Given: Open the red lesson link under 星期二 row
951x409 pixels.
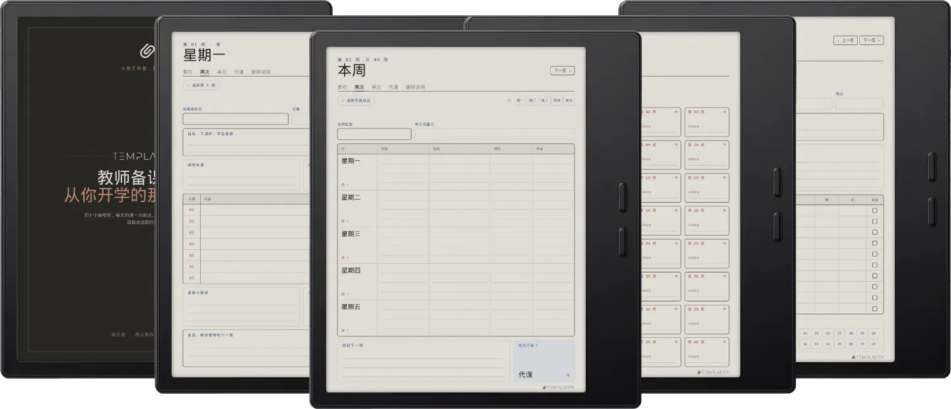Looking at the screenshot, I should (344, 221).
